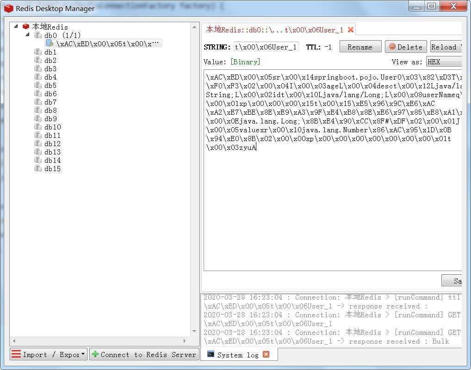
Task: Click the db13 database icon
Action: tap(38, 152)
